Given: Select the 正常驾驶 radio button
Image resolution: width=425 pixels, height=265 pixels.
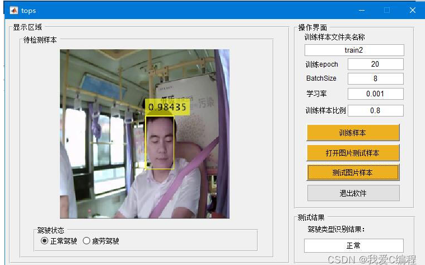Looking at the screenshot, I should click(45, 241).
